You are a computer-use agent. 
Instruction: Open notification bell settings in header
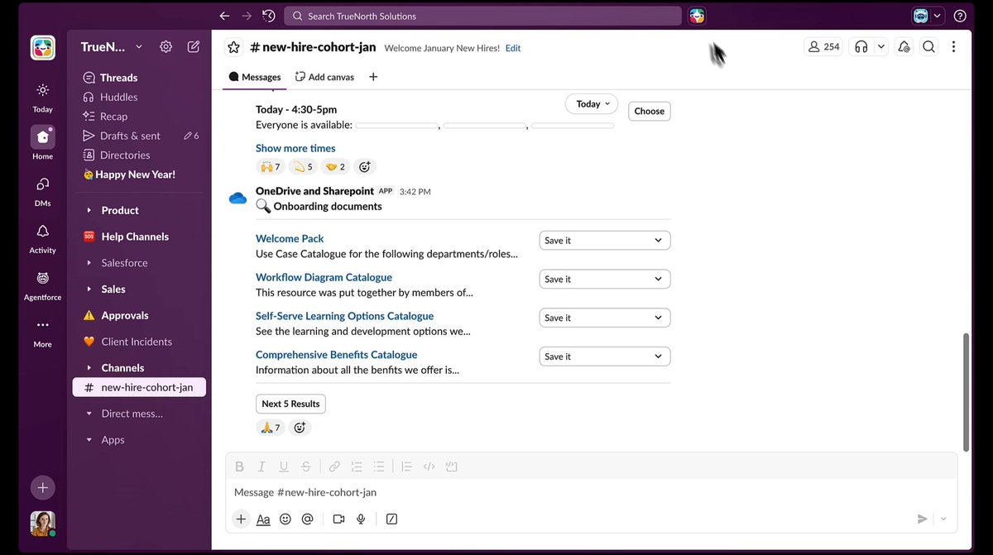(x=904, y=47)
